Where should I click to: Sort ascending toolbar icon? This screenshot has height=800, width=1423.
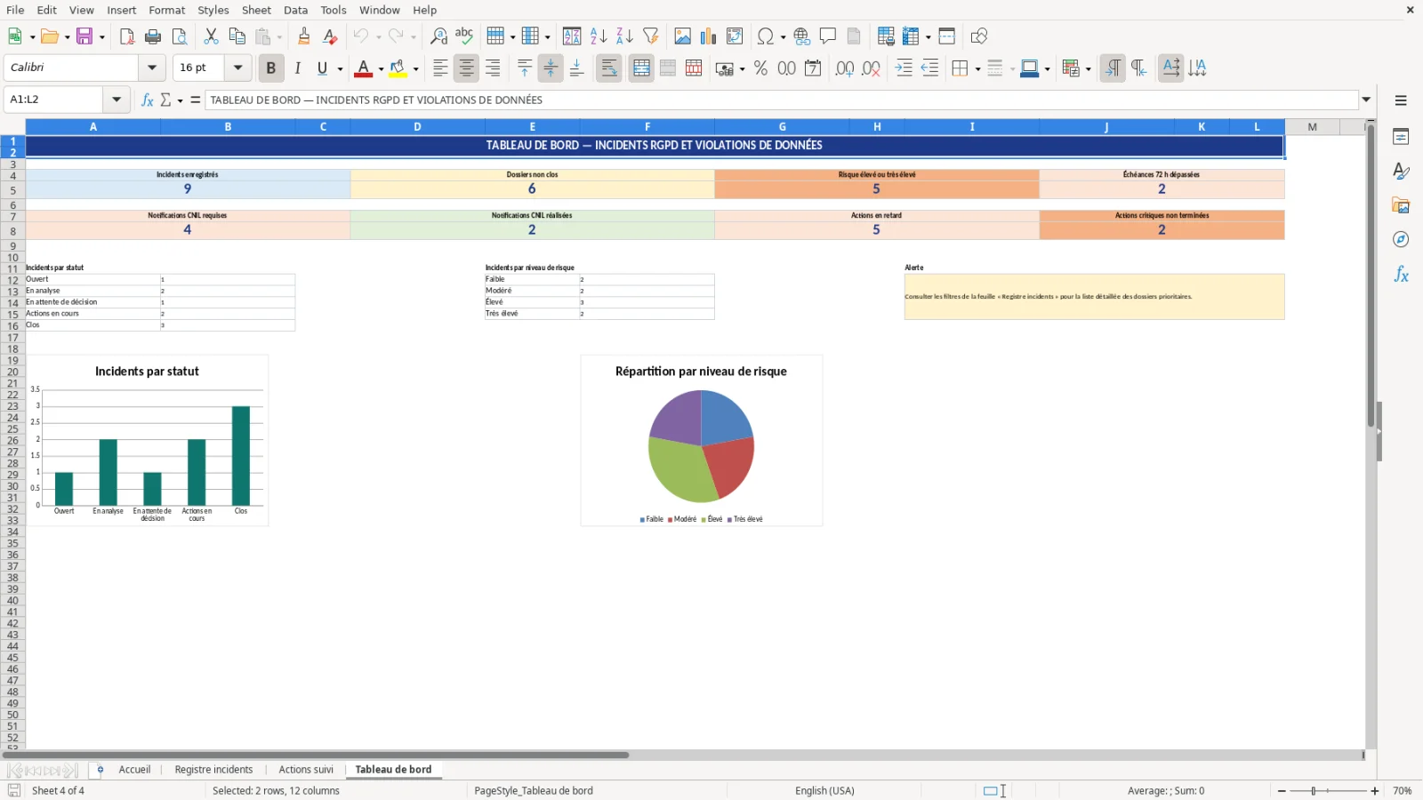(x=599, y=36)
